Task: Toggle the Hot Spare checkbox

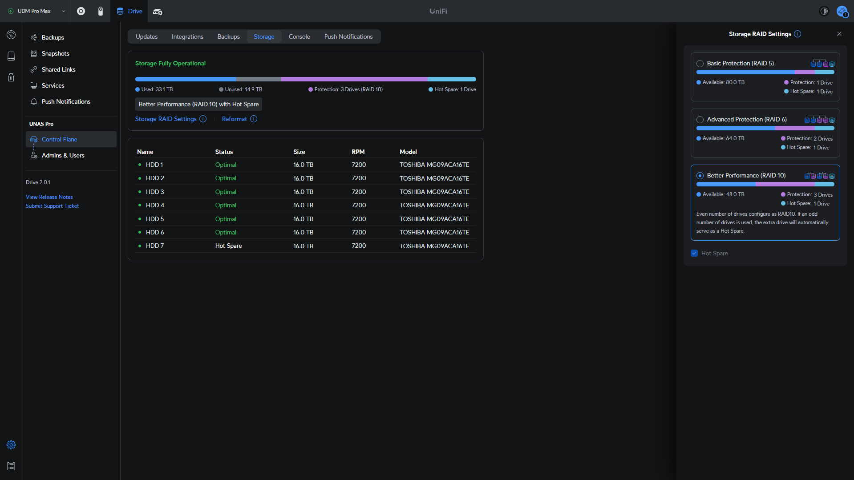Action: pyautogui.click(x=694, y=253)
